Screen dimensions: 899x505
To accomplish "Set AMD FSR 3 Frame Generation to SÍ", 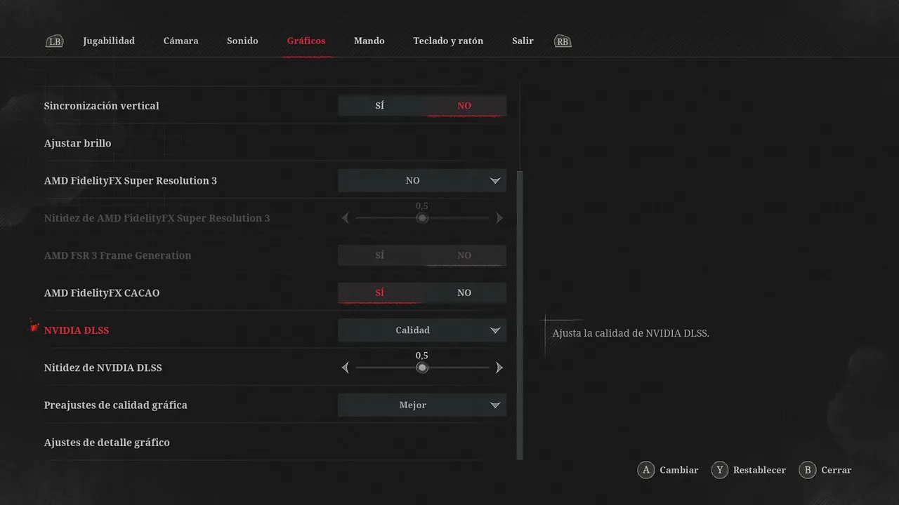I will coord(380,255).
